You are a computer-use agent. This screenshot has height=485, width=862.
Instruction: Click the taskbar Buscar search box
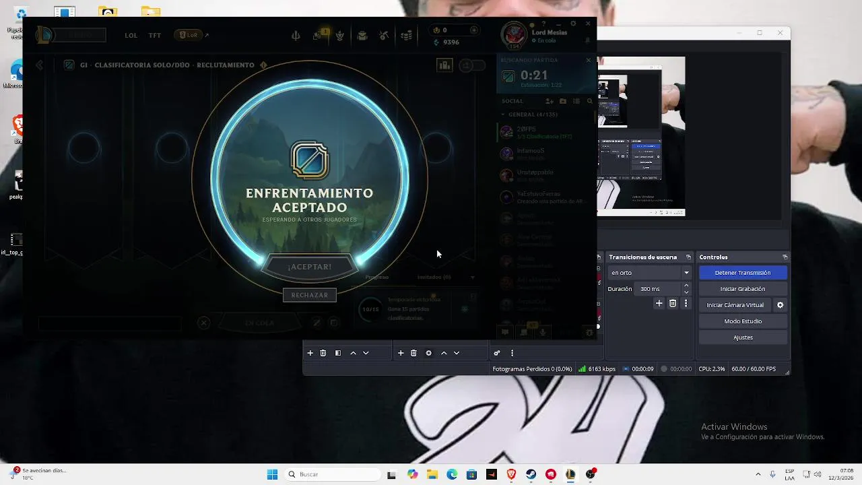pyautogui.click(x=333, y=474)
